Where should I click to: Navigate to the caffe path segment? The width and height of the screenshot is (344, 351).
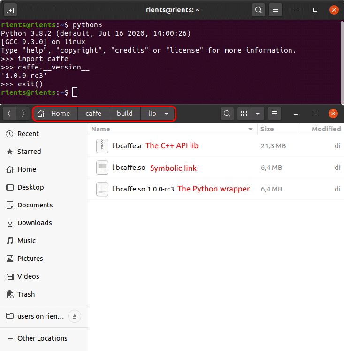point(93,114)
